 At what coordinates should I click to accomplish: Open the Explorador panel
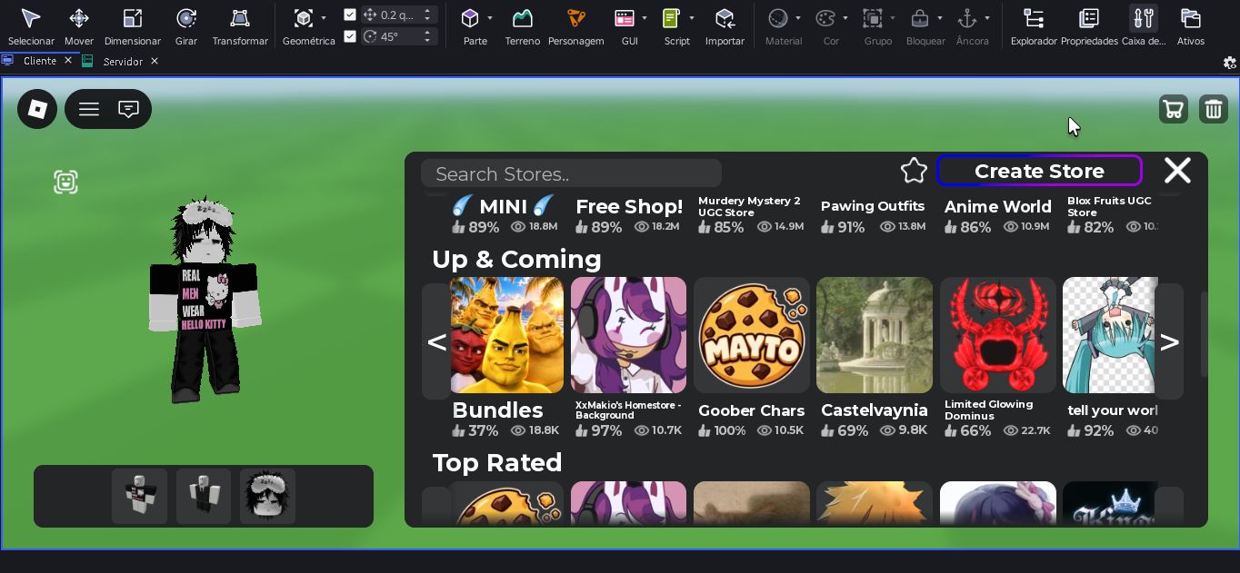pos(1034,18)
